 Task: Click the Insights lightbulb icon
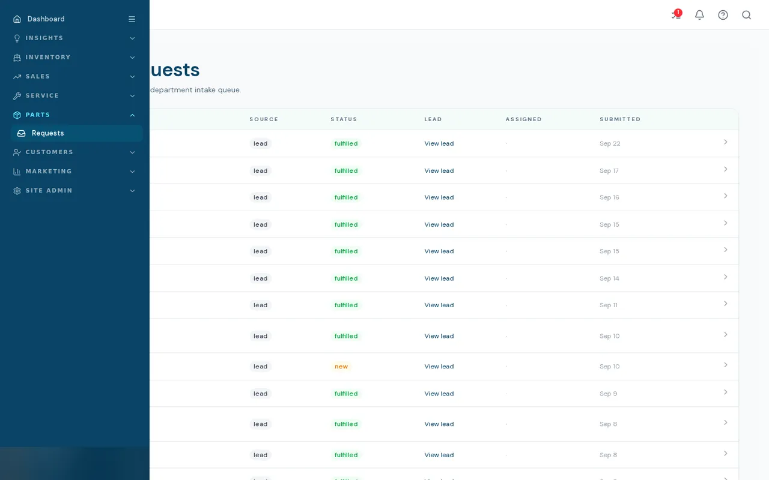coord(17,38)
